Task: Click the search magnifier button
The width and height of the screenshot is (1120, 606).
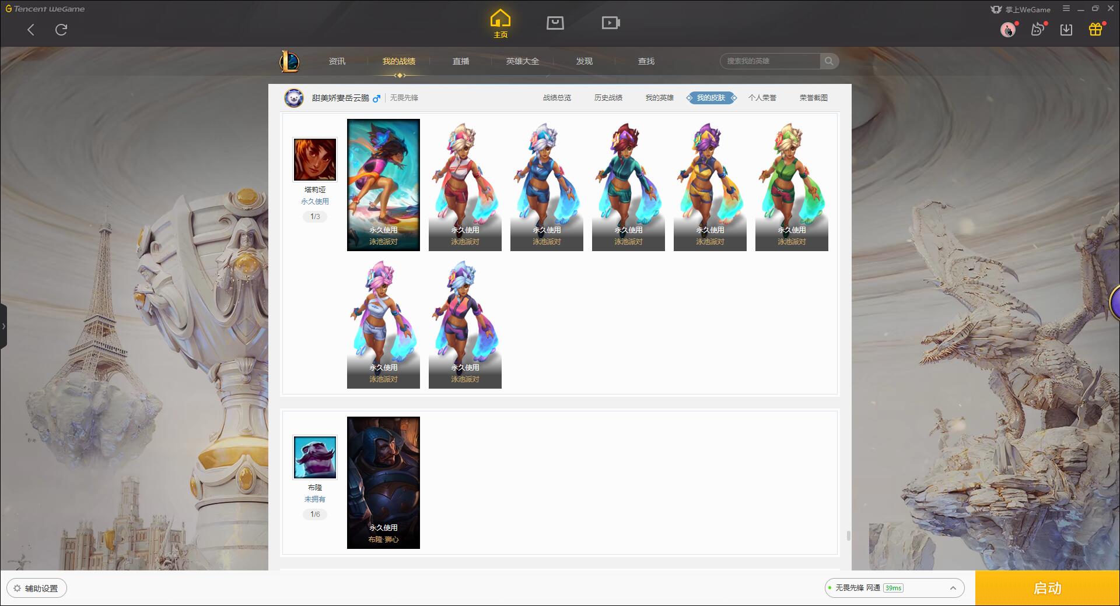Action: point(829,61)
